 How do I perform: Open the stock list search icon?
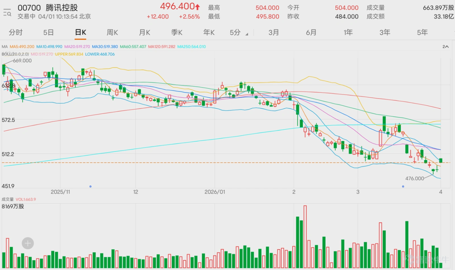tap(7, 13)
